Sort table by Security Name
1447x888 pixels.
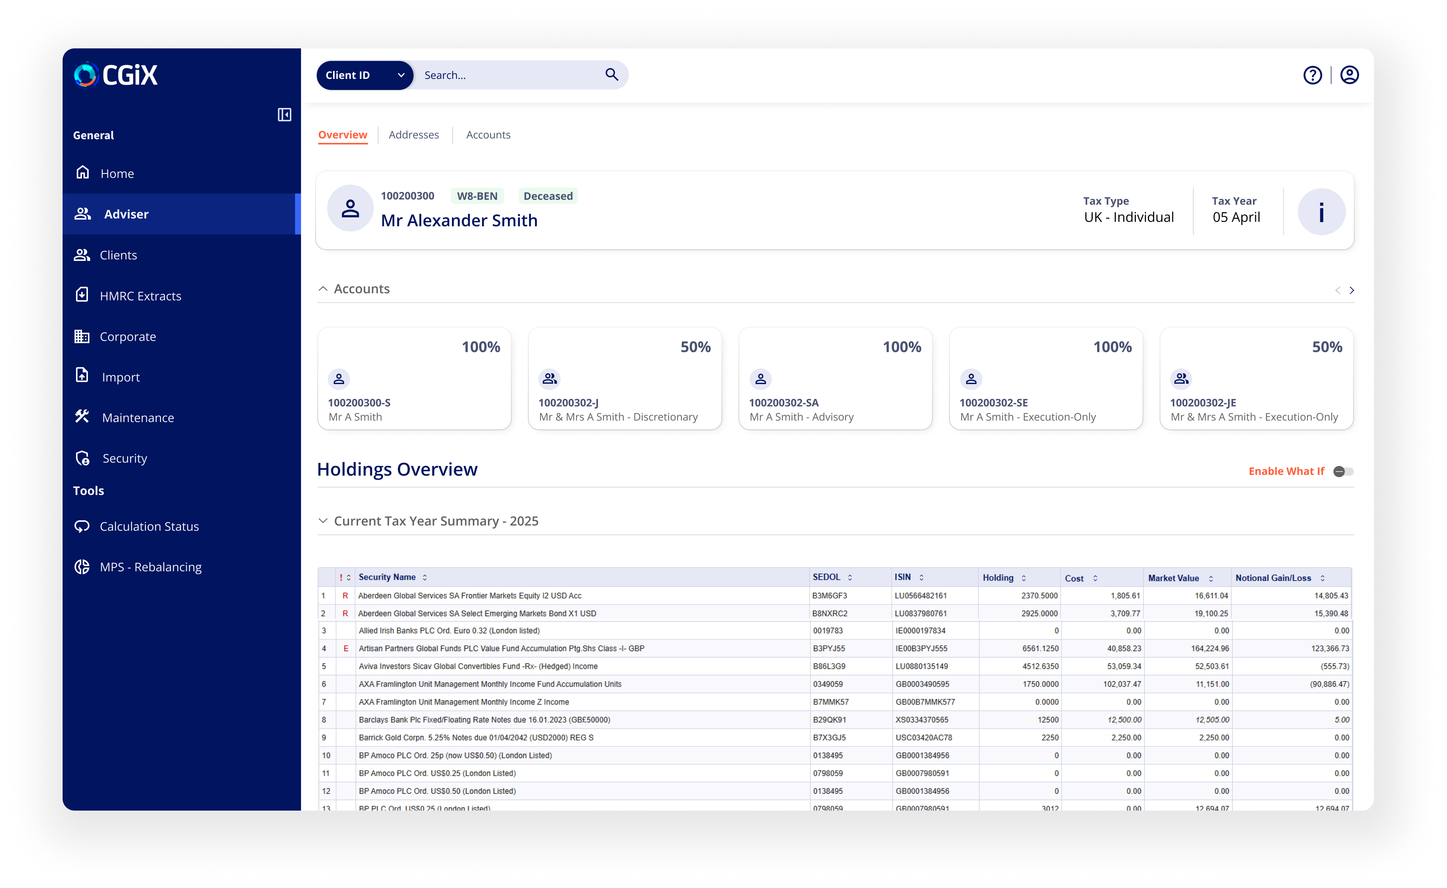[424, 578]
